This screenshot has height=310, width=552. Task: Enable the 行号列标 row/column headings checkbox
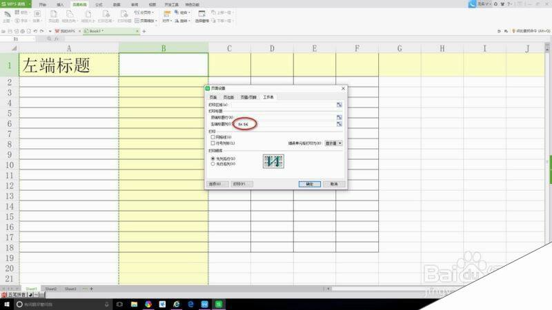pyautogui.click(x=213, y=143)
